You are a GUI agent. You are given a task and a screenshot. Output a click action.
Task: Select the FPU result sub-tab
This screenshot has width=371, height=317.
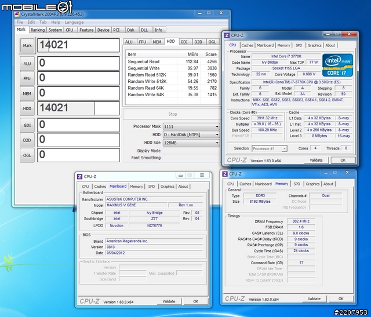143,42
